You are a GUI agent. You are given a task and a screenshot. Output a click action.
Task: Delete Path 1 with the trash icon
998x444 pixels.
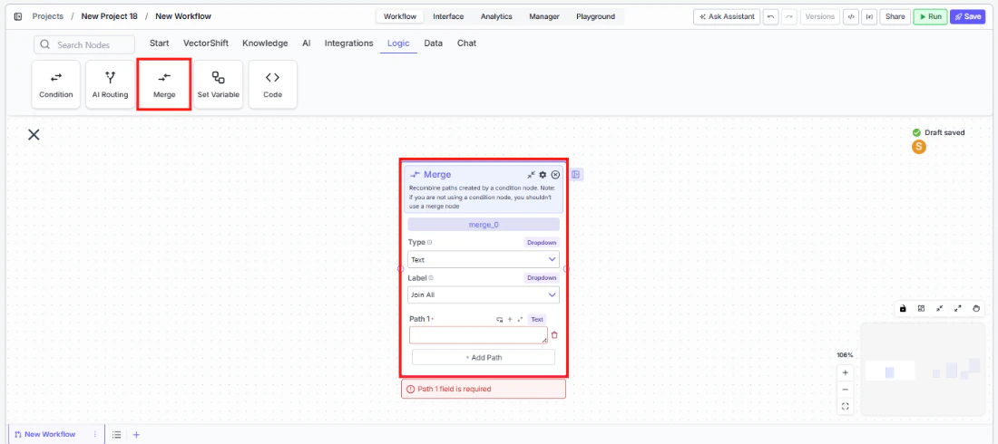tap(554, 334)
